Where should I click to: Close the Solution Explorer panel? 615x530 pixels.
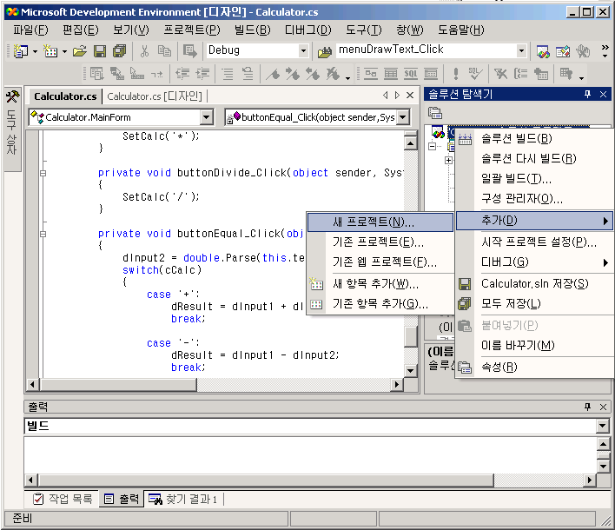click(603, 94)
